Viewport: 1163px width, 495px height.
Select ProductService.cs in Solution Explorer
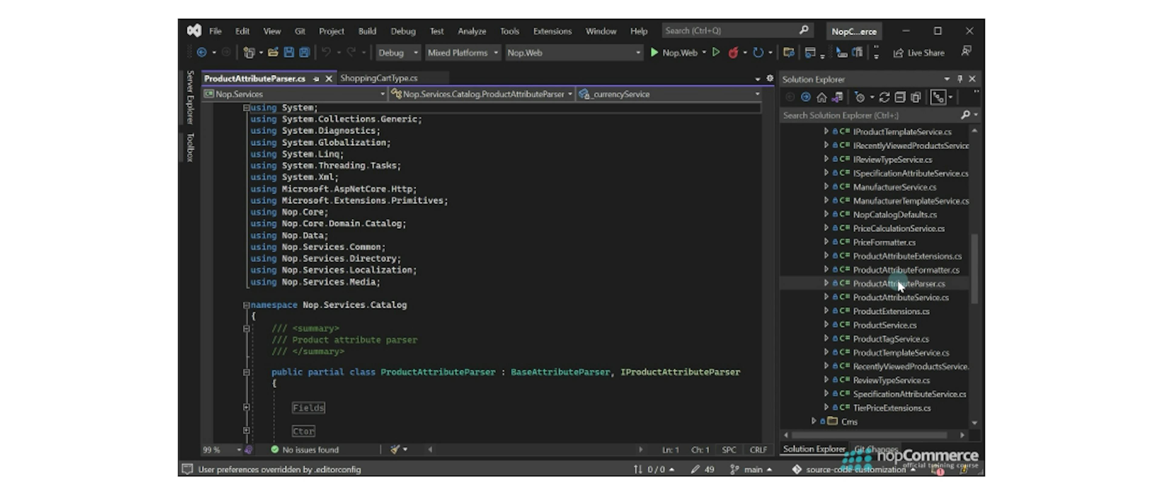pyautogui.click(x=884, y=325)
